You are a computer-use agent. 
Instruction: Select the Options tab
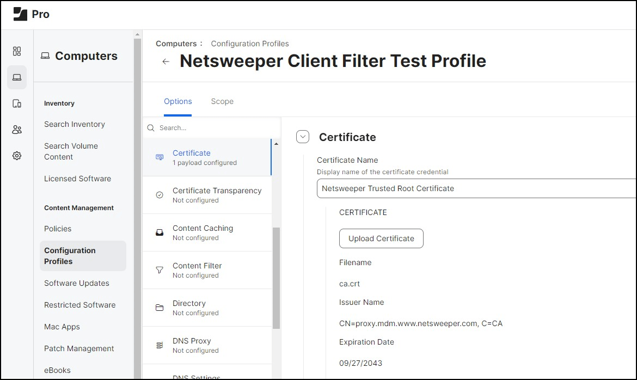pos(178,101)
